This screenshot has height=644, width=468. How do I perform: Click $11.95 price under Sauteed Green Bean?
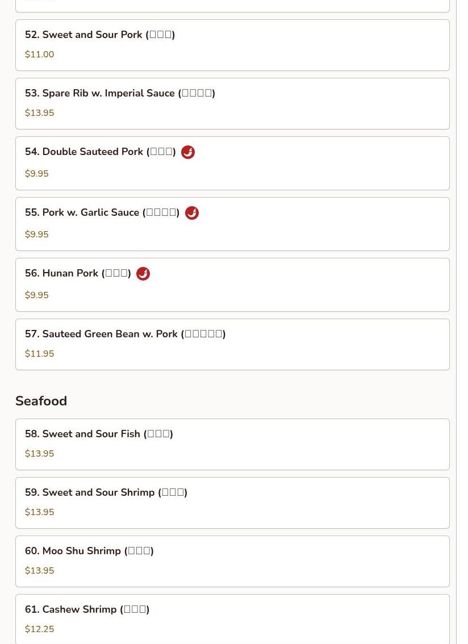coord(39,353)
